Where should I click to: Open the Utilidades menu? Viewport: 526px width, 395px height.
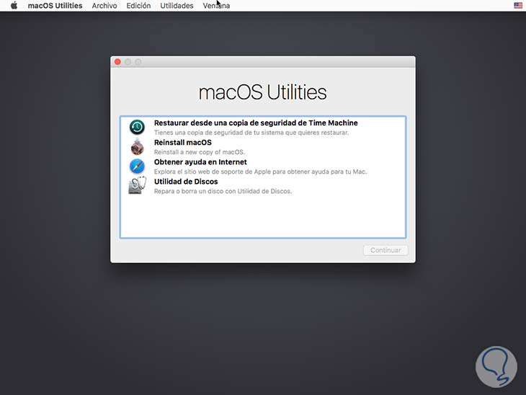point(177,6)
